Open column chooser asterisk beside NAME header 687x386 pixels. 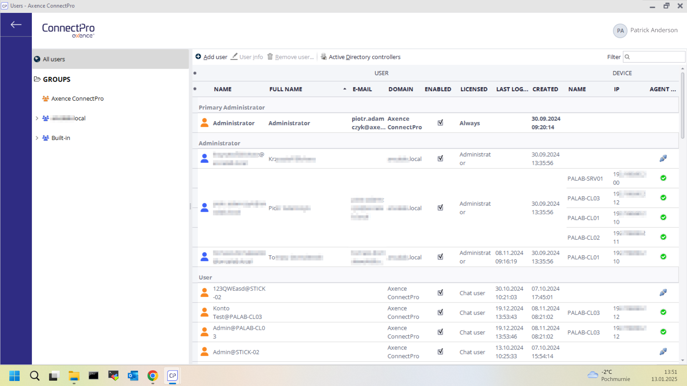point(195,89)
